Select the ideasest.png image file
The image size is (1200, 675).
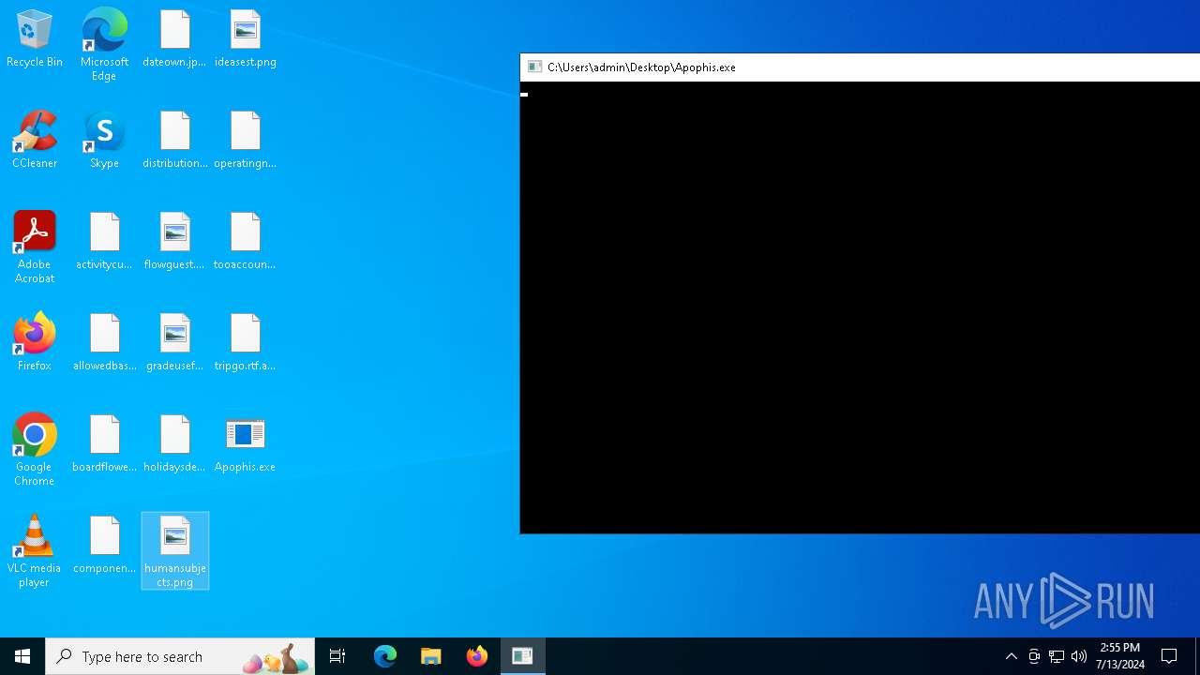245,39
